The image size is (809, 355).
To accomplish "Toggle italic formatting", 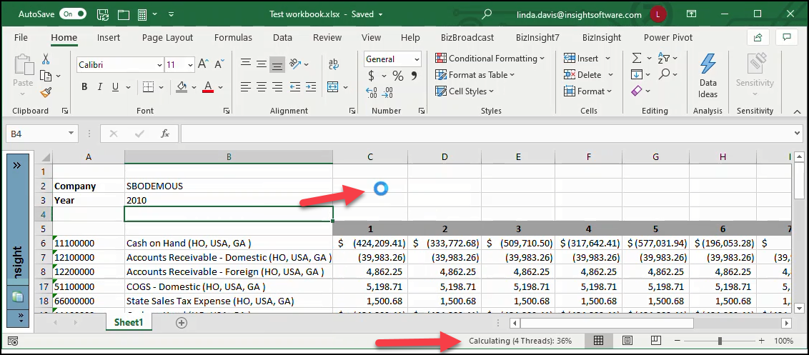I will click(x=100, y=86).
